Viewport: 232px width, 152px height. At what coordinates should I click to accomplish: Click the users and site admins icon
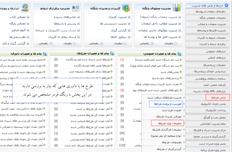coord(126,8)
